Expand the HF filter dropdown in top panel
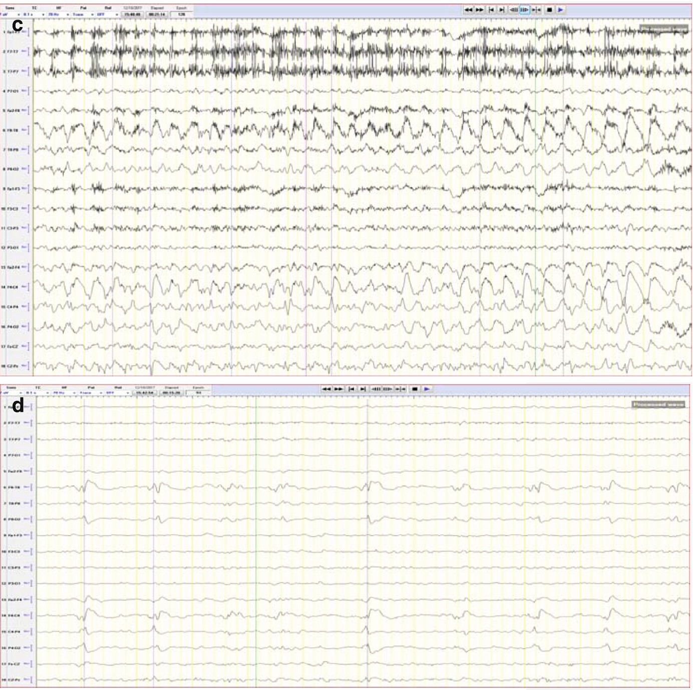Image resolution: width=693 pixels, height=690 pixels. pyautogui.click(x=68, y=15)
